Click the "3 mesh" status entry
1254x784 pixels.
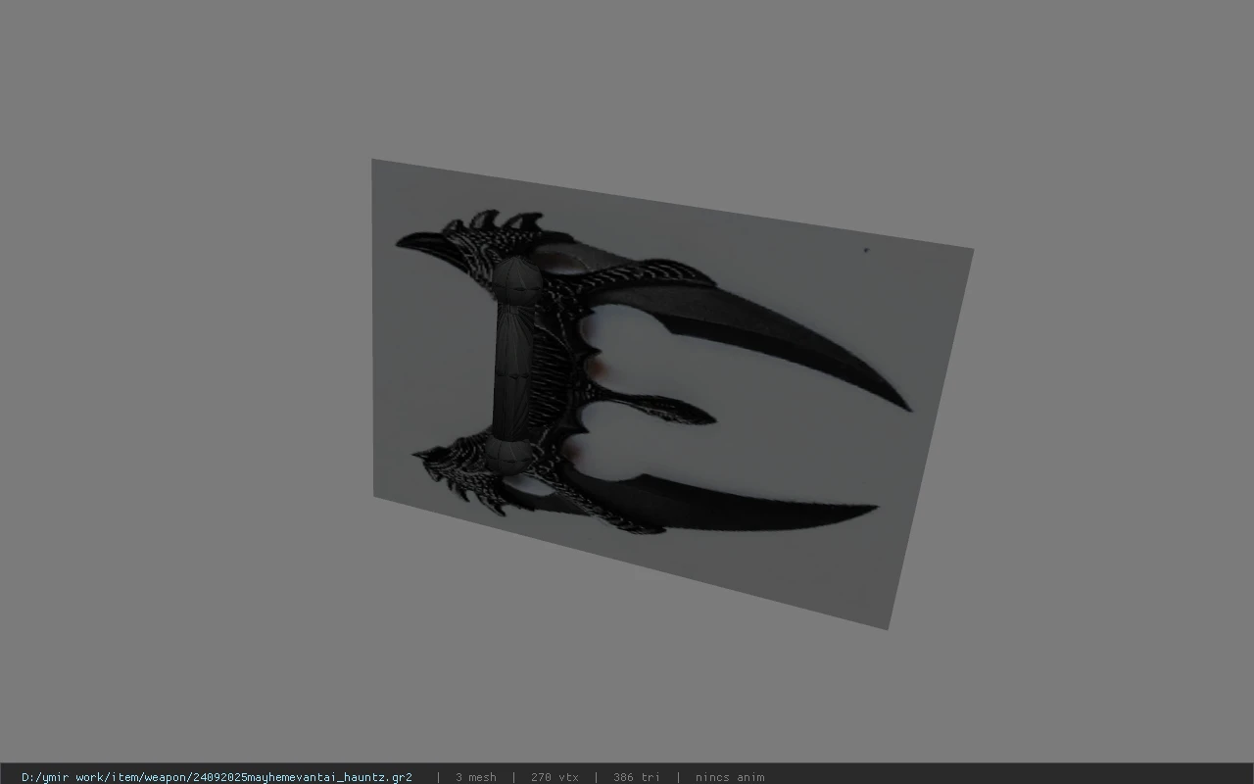coord(475,777)
